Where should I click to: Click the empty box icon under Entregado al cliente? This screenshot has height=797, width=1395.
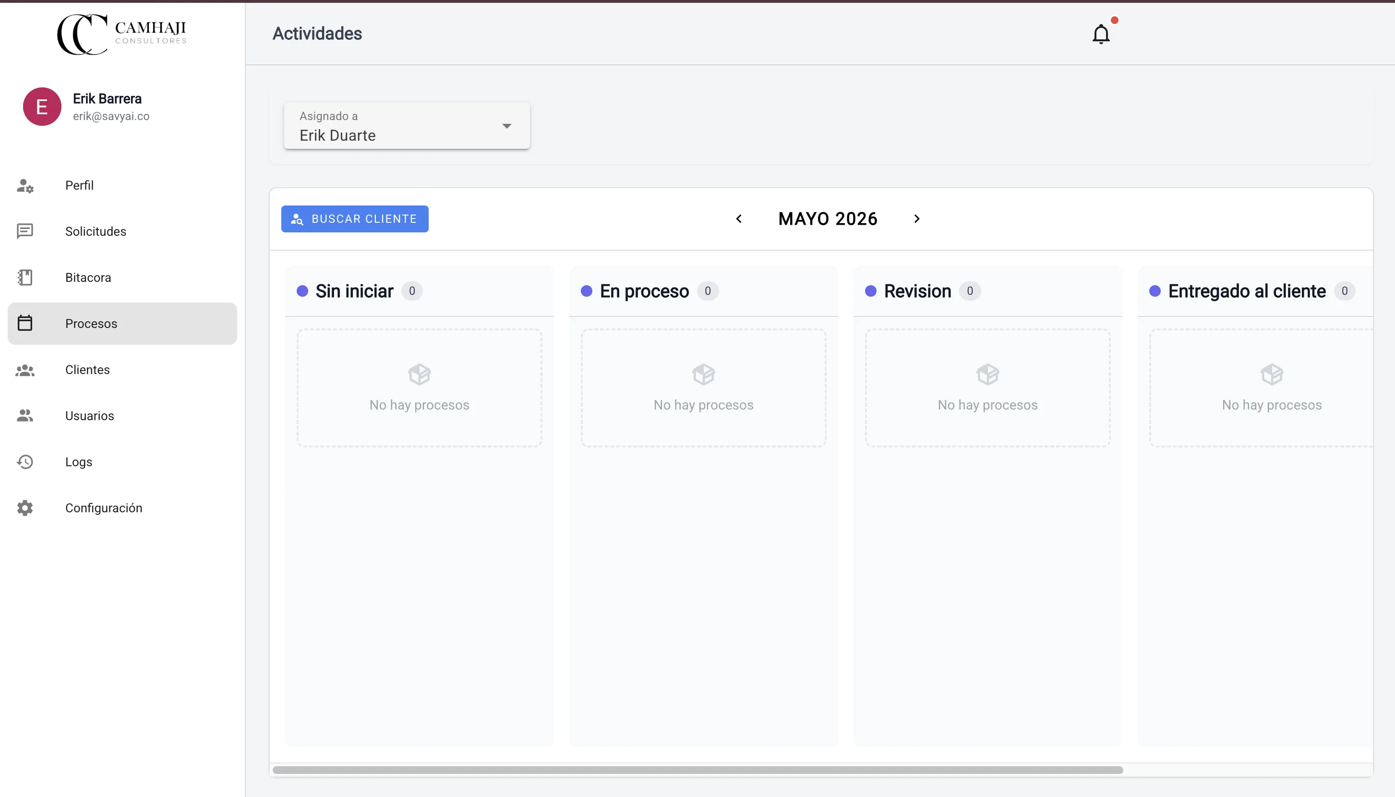pos(1271,375)
